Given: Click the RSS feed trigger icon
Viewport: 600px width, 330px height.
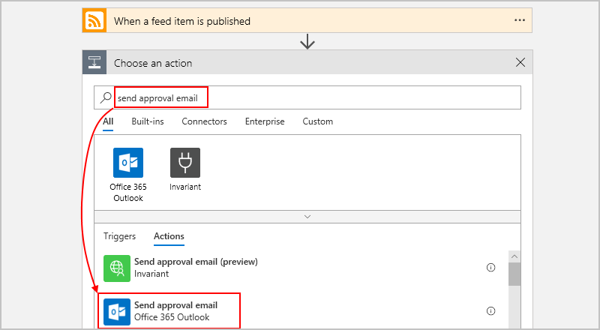Looking at the screenshot, I should 94,21.
